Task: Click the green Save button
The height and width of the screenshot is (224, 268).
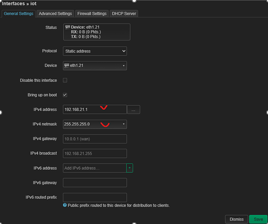Action: [258, 219]
